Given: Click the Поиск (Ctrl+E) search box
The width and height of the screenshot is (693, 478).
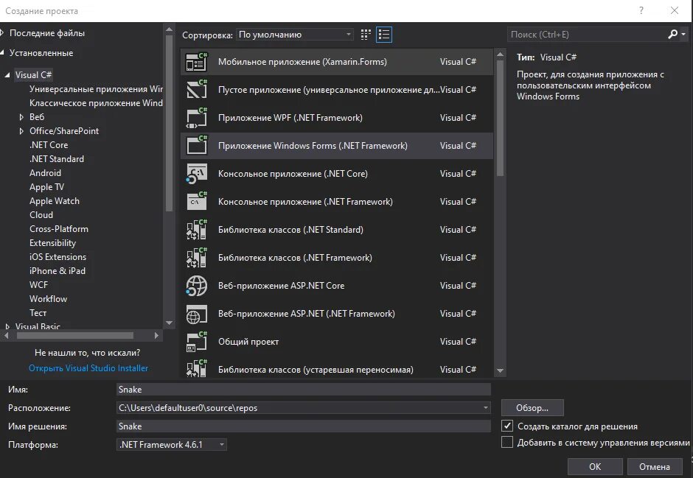Looking at the screenshot, I should tap(588, 35).
